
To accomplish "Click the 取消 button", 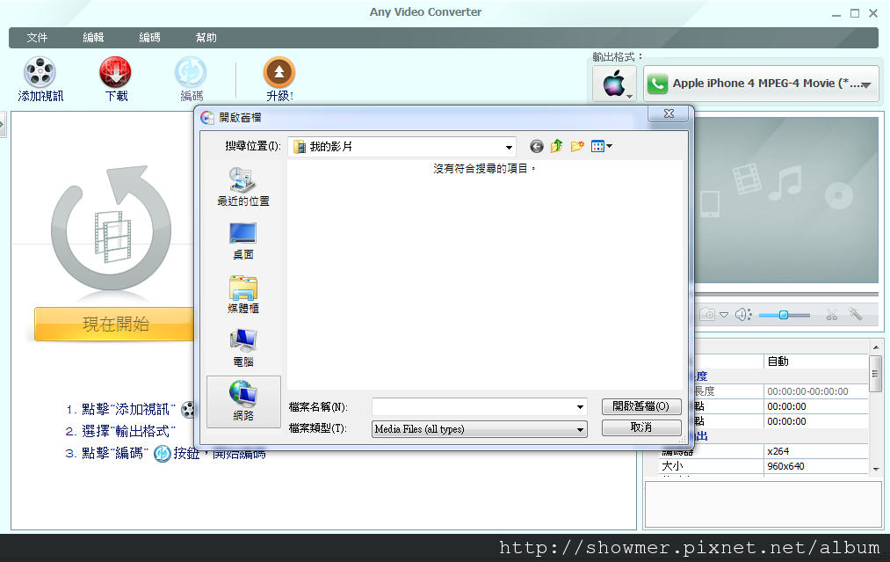I will point(641,427).
